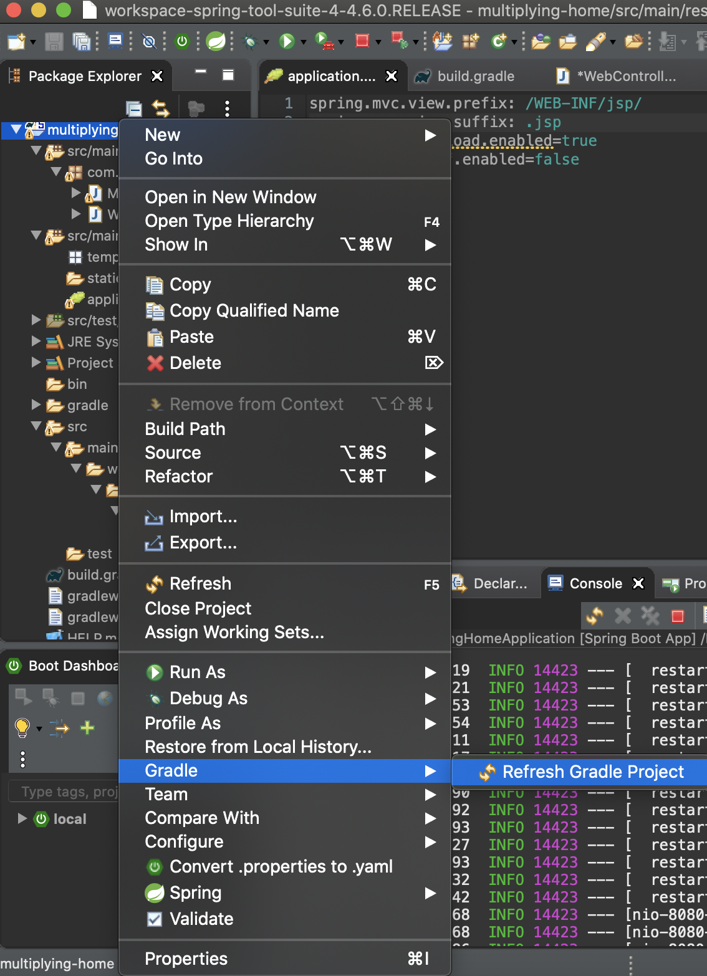Click the Spring leaf toolbar icon
The height and width of the screenshot is (976, 707).
click(x=216, y=42)
